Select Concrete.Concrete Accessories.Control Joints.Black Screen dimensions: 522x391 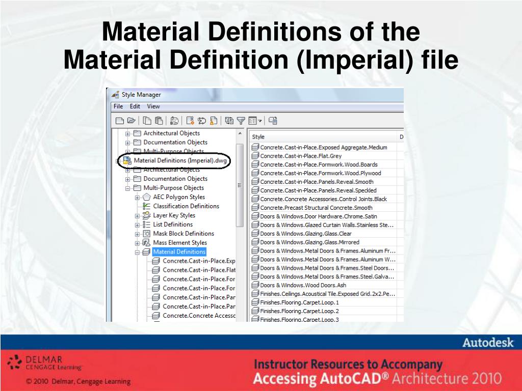(324, 199)
